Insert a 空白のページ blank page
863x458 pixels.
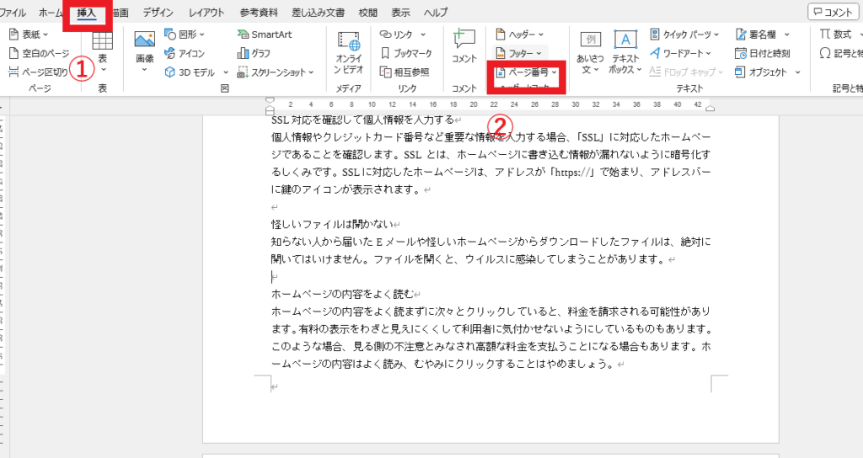coord(39,53)
